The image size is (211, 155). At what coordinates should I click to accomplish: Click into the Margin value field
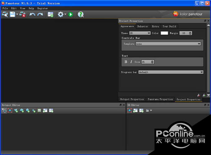[x=184, y=33]
